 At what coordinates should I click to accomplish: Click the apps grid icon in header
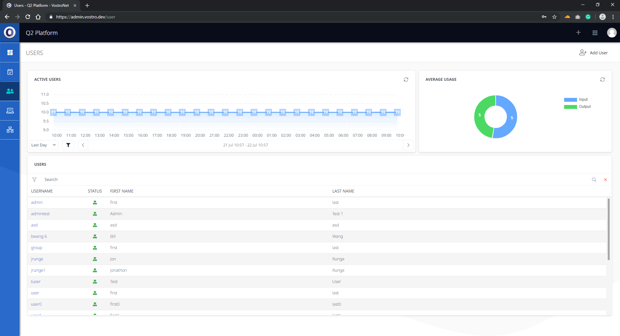(595, 33)
